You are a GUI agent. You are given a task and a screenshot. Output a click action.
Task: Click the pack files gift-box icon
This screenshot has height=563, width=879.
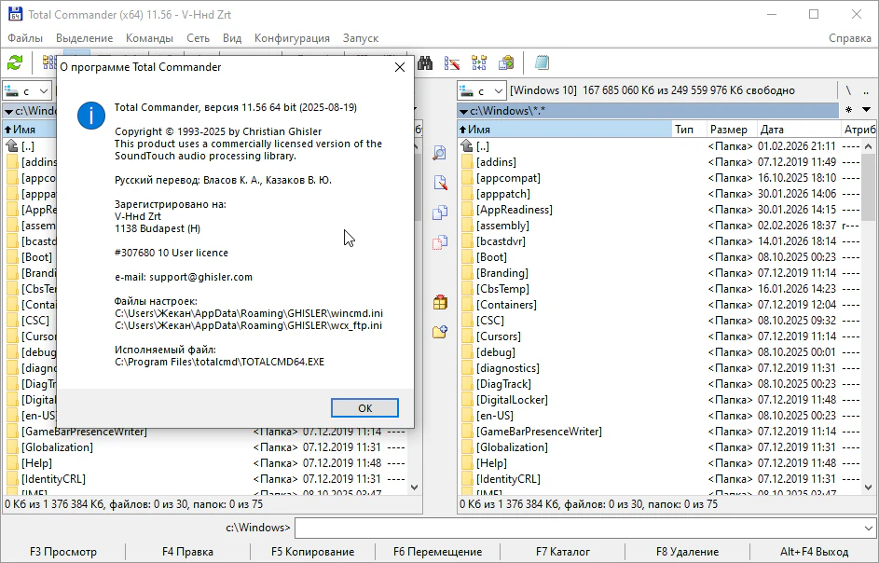click(x=440, y=302)
